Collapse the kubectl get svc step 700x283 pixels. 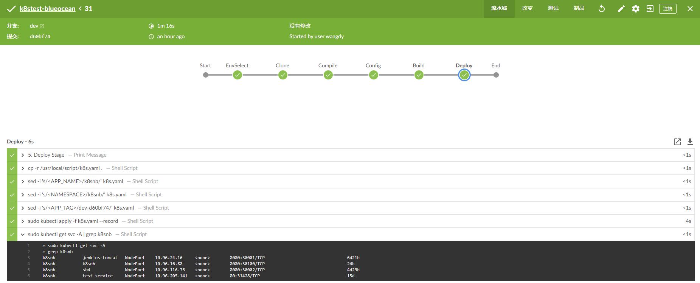coord(23,235)
